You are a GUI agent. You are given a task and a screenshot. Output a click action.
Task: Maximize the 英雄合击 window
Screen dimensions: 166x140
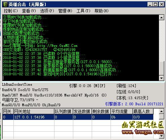pyautogui.click(x=156, y=4)
